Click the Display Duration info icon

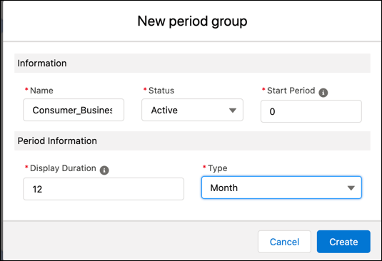click(104, 170)
